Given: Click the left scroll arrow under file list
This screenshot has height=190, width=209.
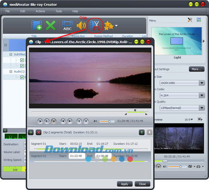Looking at the screenshot, I should [x=5, y=130].
